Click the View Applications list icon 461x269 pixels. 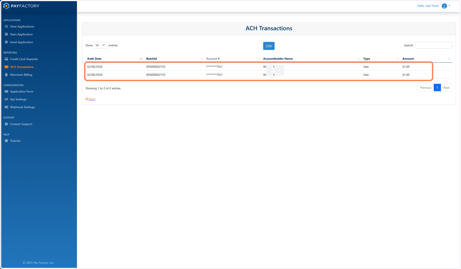click(x=6, y=27)
